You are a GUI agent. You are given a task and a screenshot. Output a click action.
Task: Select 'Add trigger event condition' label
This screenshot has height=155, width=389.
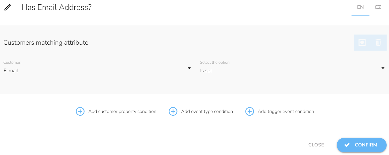(286, 111)
